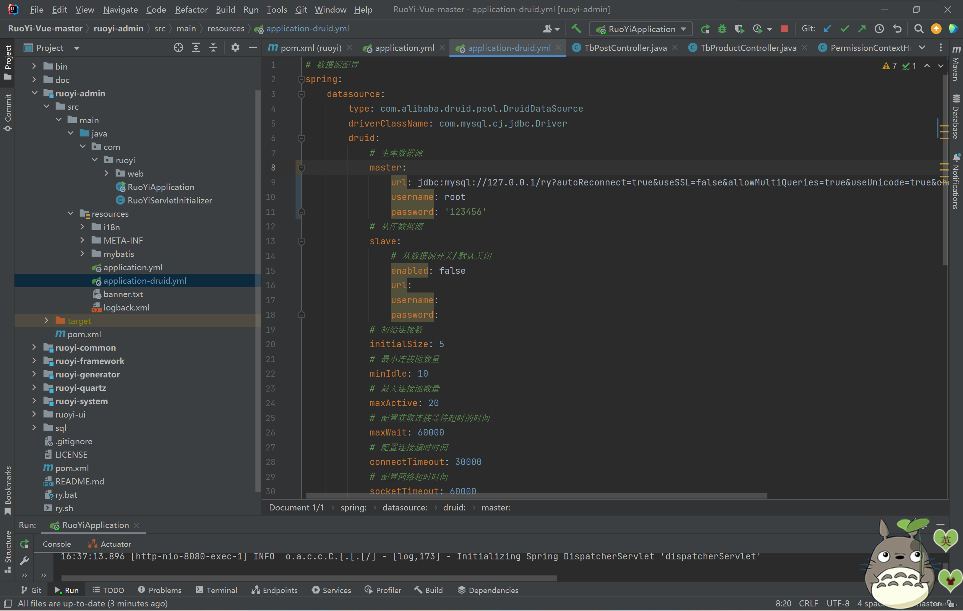Fold the master block at line 8
This screenshot has height=611, width=963.
tap(302, 167)
